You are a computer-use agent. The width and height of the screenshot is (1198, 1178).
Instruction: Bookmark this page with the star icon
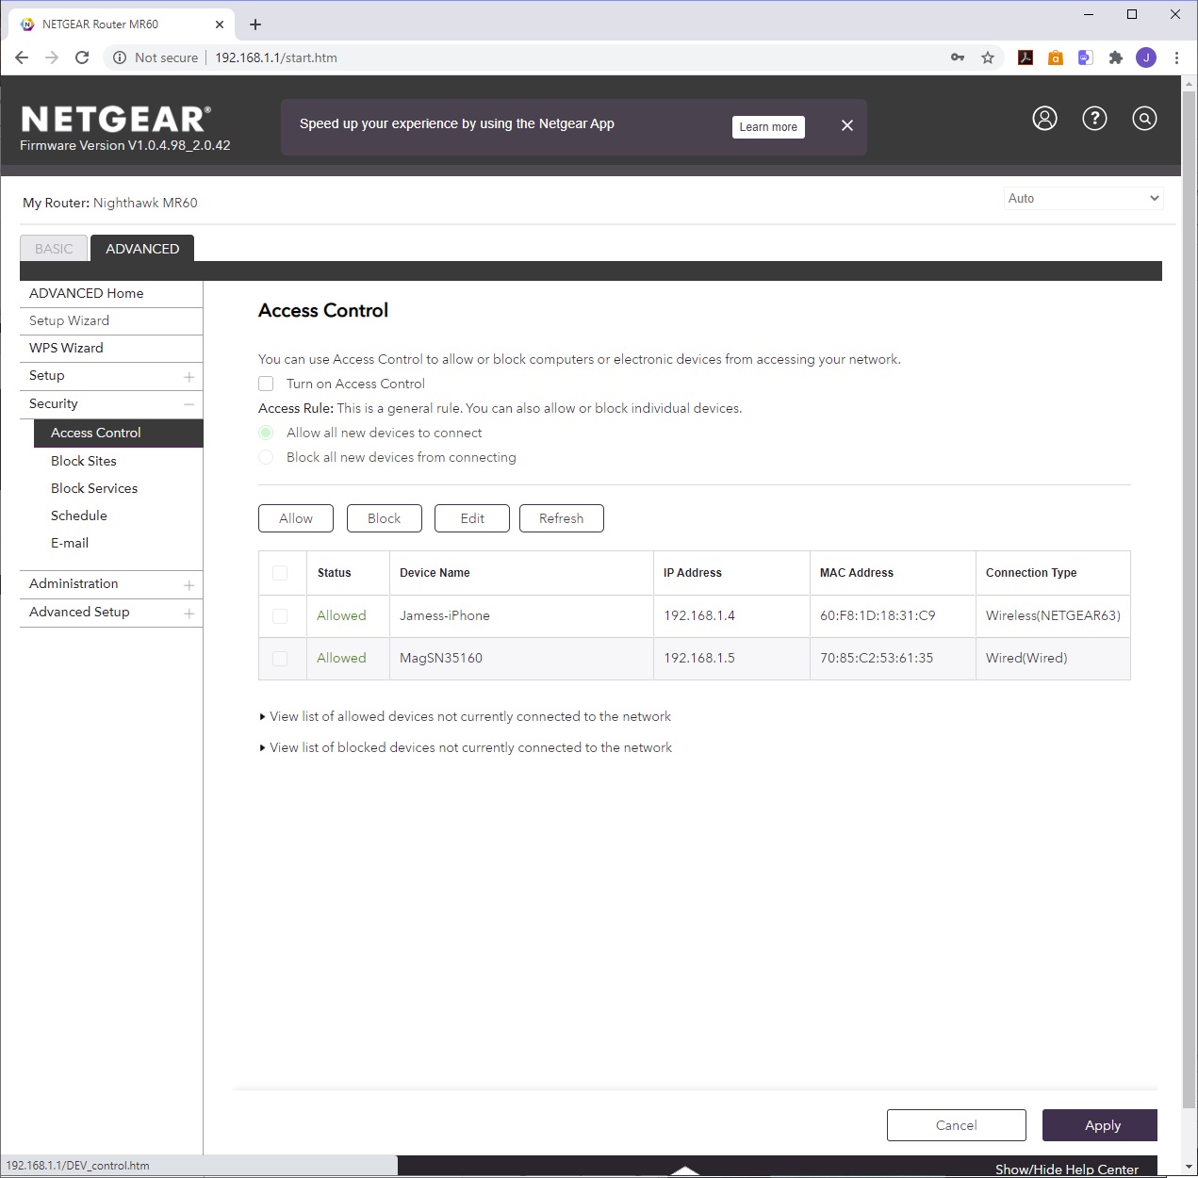point(988,57)
